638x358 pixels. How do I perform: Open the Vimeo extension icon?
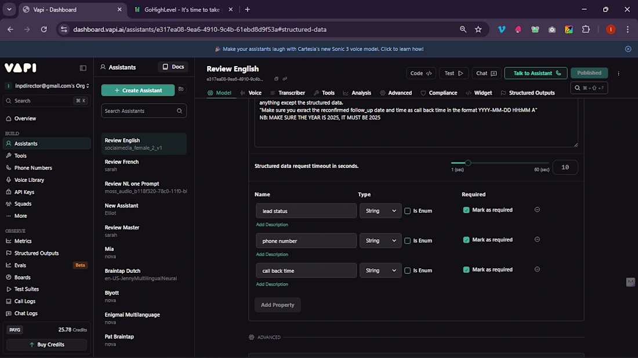pyautogui.click(x=502, y=30)
